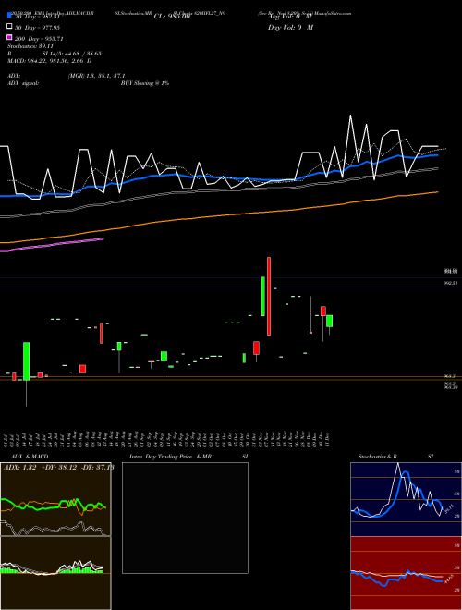This screenshot has height=610, width=462.
Task: Select the 'SI 14/3: 44.68 / 38.63' value
Action: [71, 54]
